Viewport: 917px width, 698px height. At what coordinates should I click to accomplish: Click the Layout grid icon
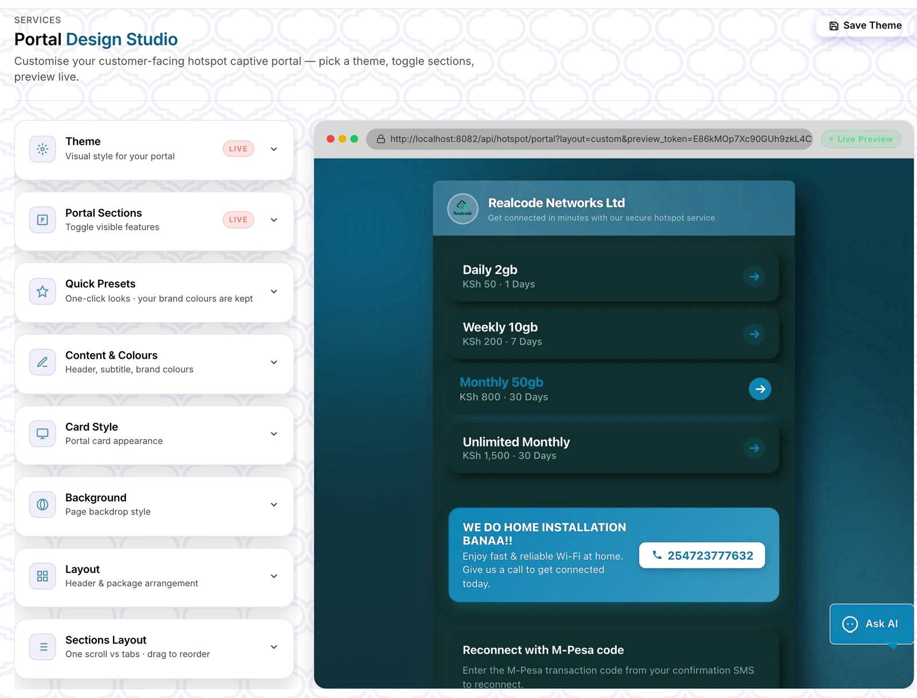click(x=42, y=576)
